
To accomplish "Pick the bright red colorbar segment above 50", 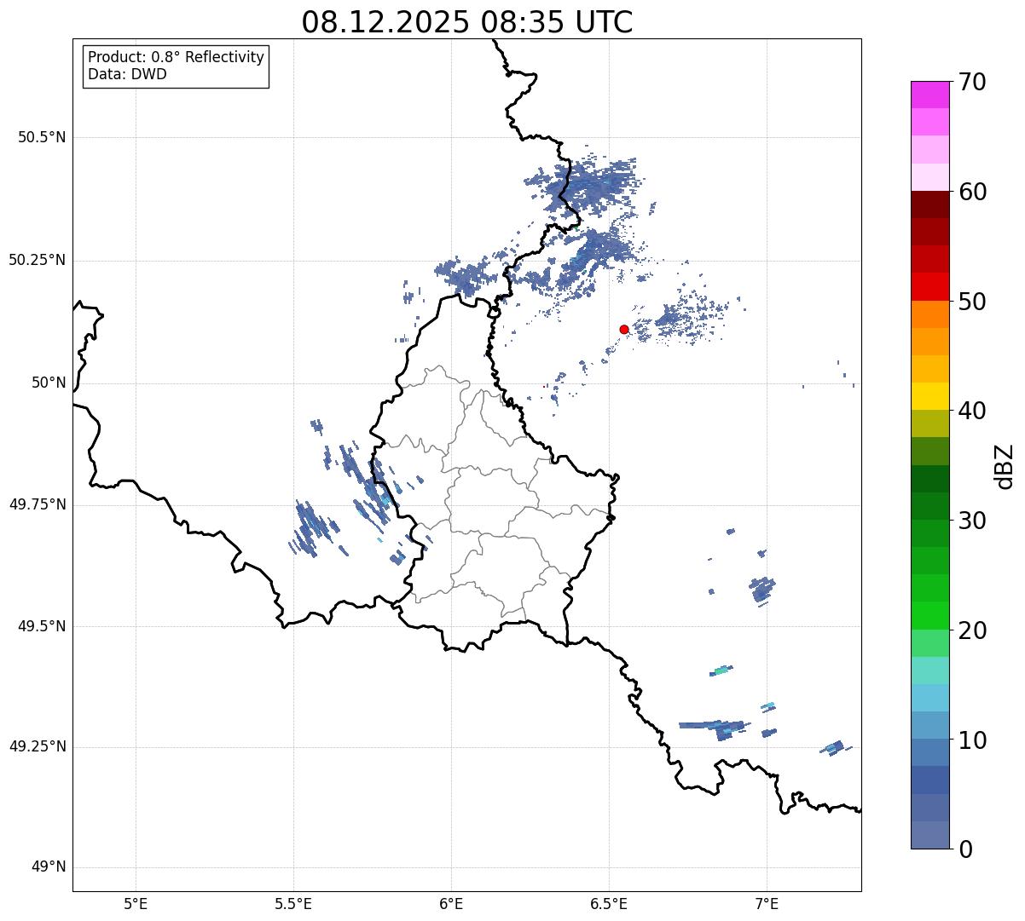I will [930, 286].
